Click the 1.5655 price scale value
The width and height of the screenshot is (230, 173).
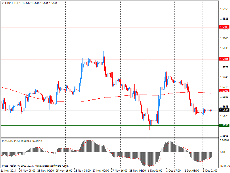224,106
